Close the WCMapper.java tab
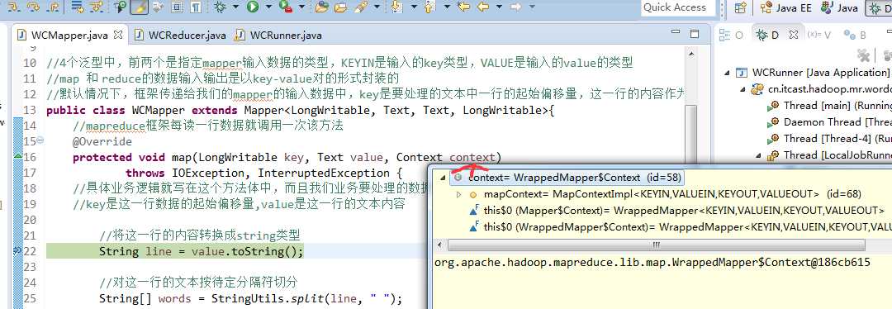This screenshot has height=309, width=892. pyautogui.click(x=118, y=35)
